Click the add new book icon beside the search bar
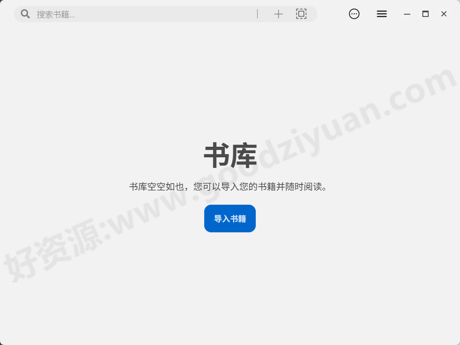The width and height of the screenshot is (460, 345). click(278, 14)
